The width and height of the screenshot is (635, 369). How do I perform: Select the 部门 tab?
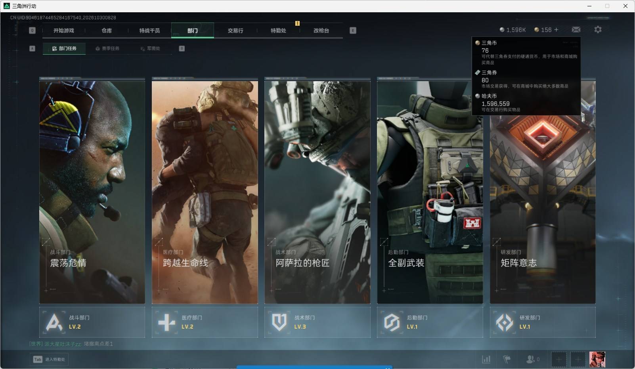(193, 30)
